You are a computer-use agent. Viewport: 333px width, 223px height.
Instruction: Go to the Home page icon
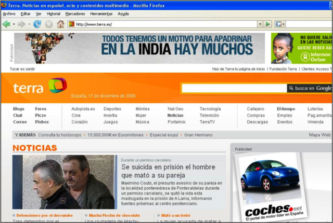tap(60, 24)
